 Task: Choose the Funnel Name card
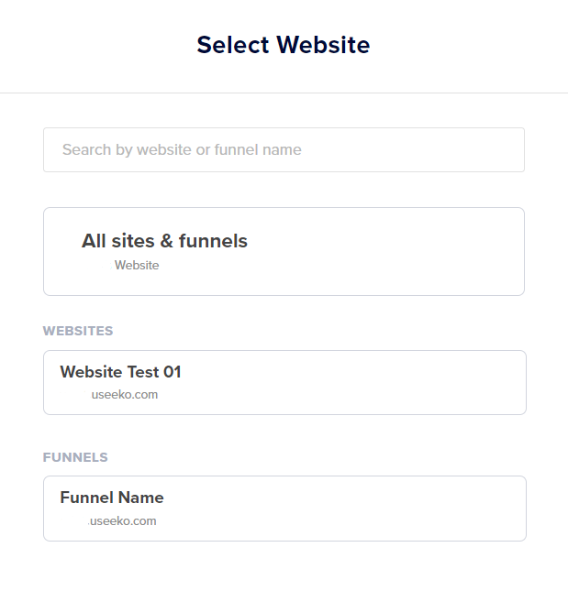click(284, 508)
